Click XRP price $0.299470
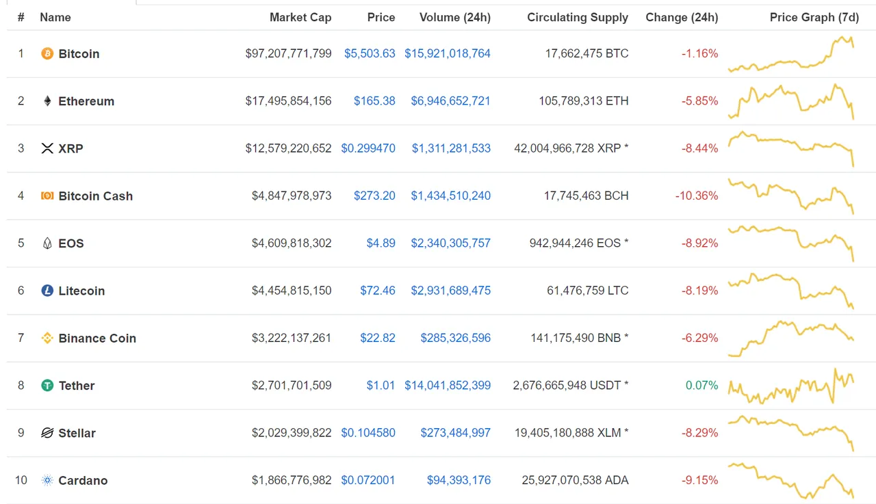This screenshot has height=504, width=876. point(368,148)
